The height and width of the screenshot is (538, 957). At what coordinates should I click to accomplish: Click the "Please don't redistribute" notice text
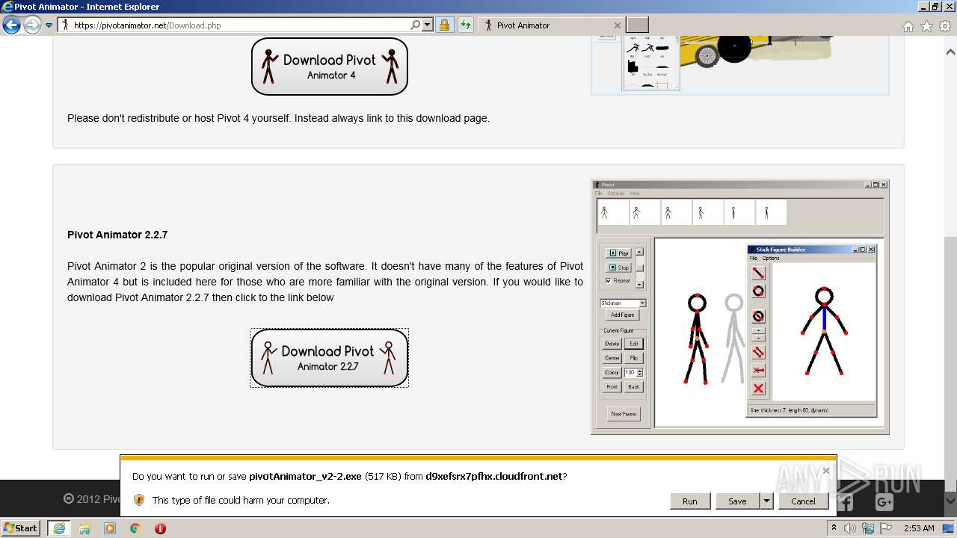pos(278,118)
